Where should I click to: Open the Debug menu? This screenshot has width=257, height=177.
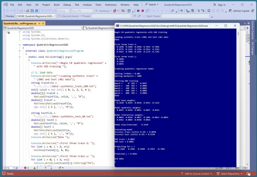67,4
